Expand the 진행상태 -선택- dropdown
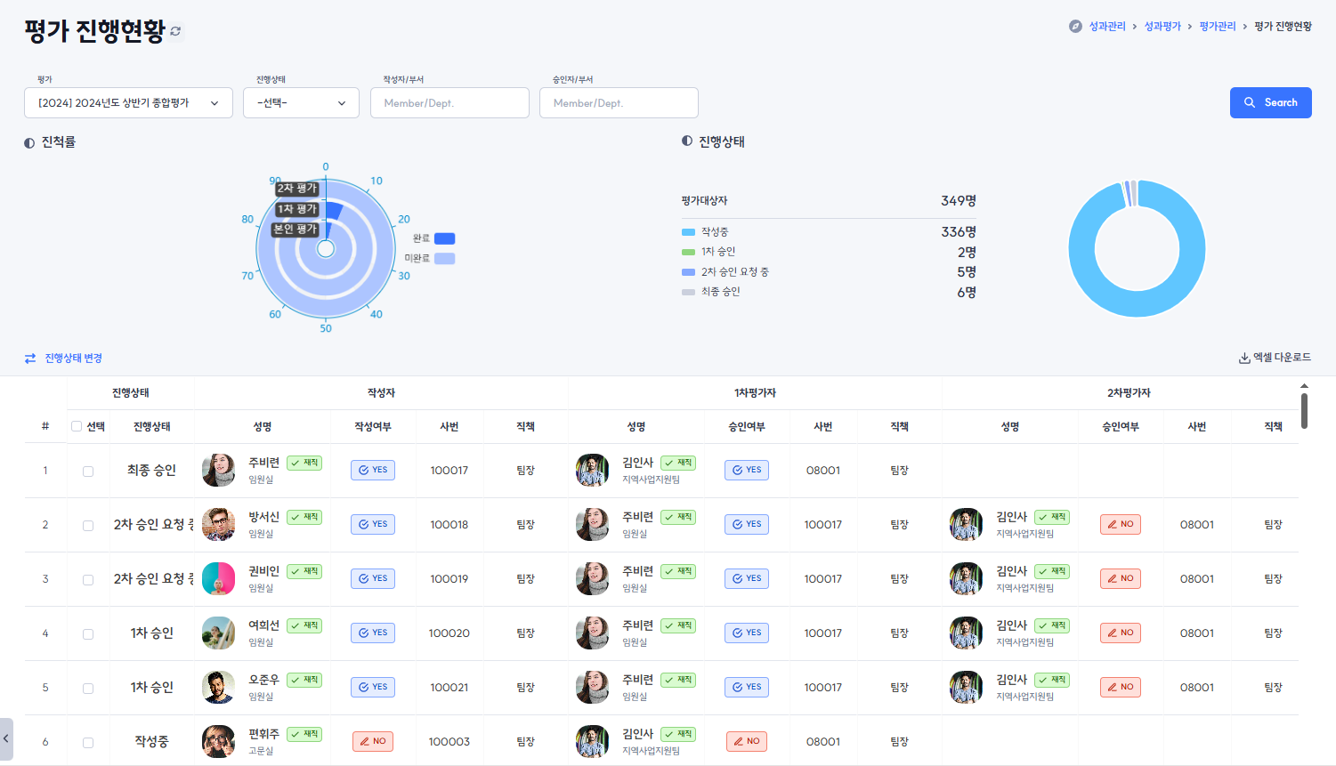1336x766 pixels. tap(301, 103)
